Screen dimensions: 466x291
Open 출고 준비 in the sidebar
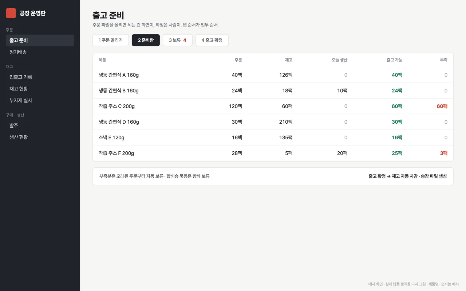click(40, 40)
